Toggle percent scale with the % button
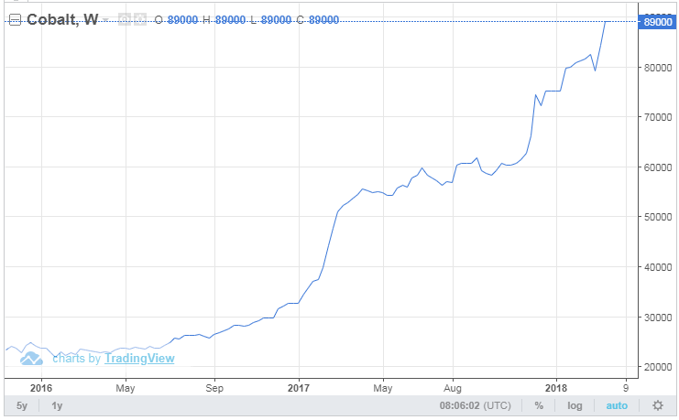 tap(539, 405)
